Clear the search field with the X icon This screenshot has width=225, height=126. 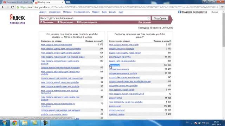[x=148, y=18]
